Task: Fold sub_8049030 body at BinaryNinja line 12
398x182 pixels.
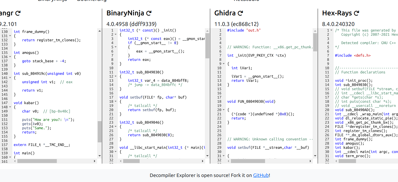Action: point(116,76)
